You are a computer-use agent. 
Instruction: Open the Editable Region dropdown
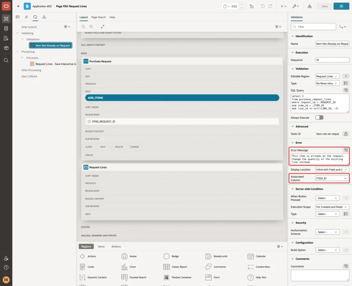coord(327,76)
